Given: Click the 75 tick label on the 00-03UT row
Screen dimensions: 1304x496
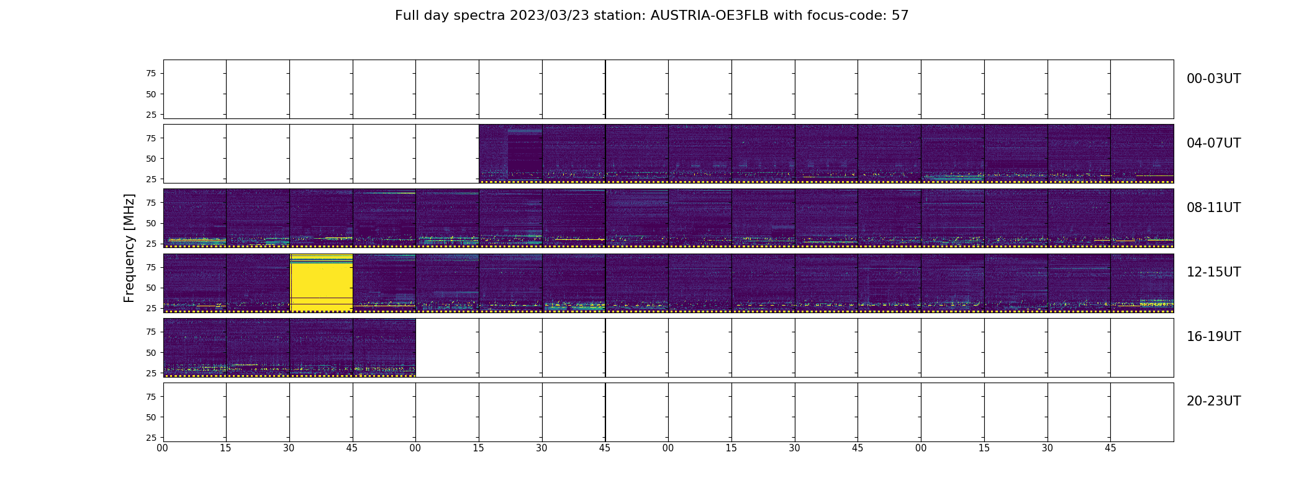Looking at the screenshot, I should (x=151, y=73).
